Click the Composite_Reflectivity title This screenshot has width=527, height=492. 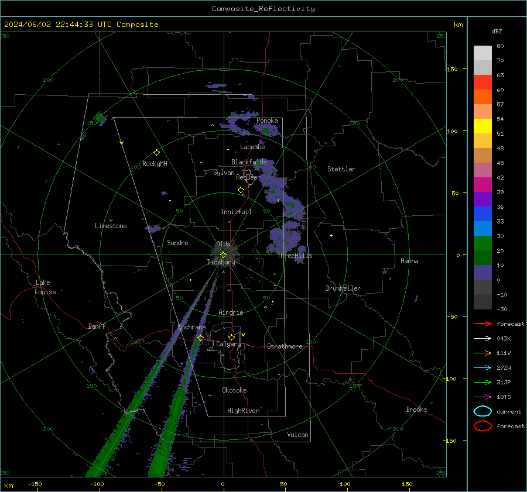coord(263,9)
